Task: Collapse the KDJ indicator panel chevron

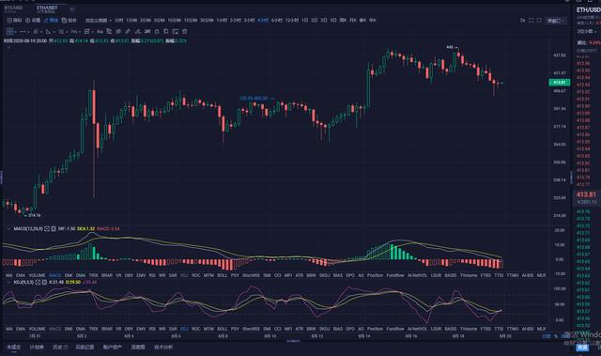Action: [8, 282]
